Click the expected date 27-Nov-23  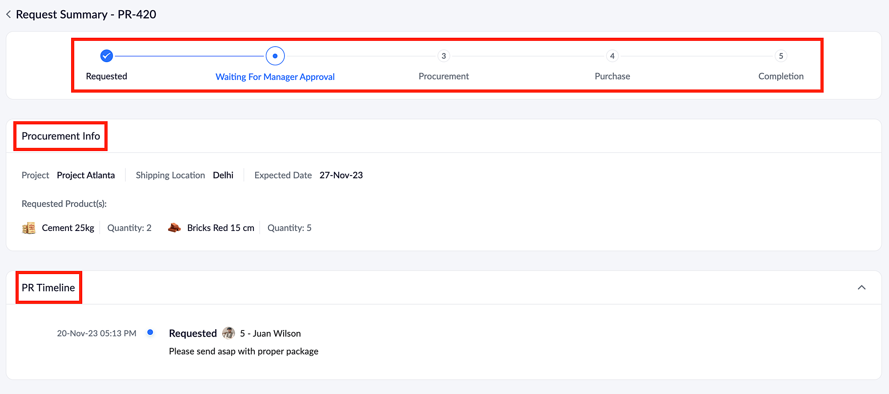coord(341,175)
